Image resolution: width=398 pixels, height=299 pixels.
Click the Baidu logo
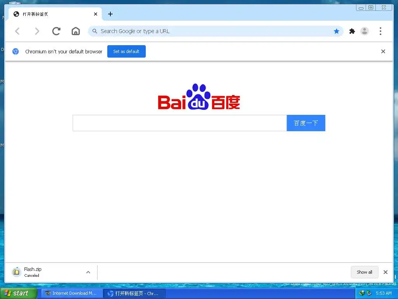[199, 97]
